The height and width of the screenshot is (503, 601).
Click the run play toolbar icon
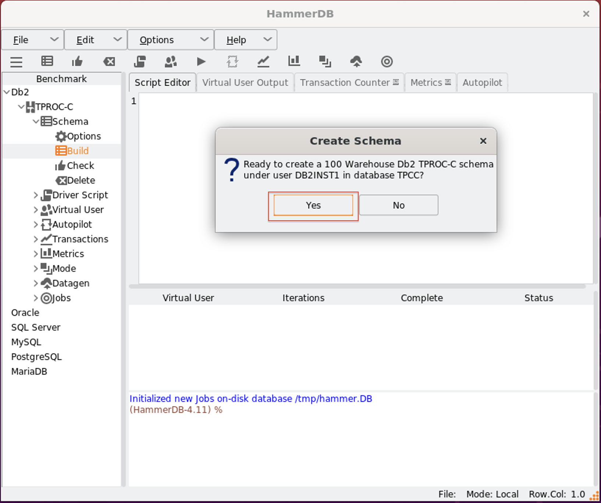pos(201,61)
